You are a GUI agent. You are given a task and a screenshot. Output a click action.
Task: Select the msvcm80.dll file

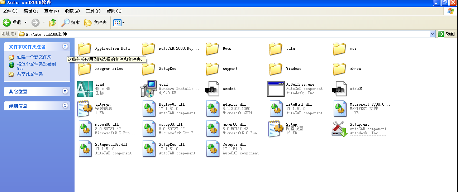click(107, 129)
